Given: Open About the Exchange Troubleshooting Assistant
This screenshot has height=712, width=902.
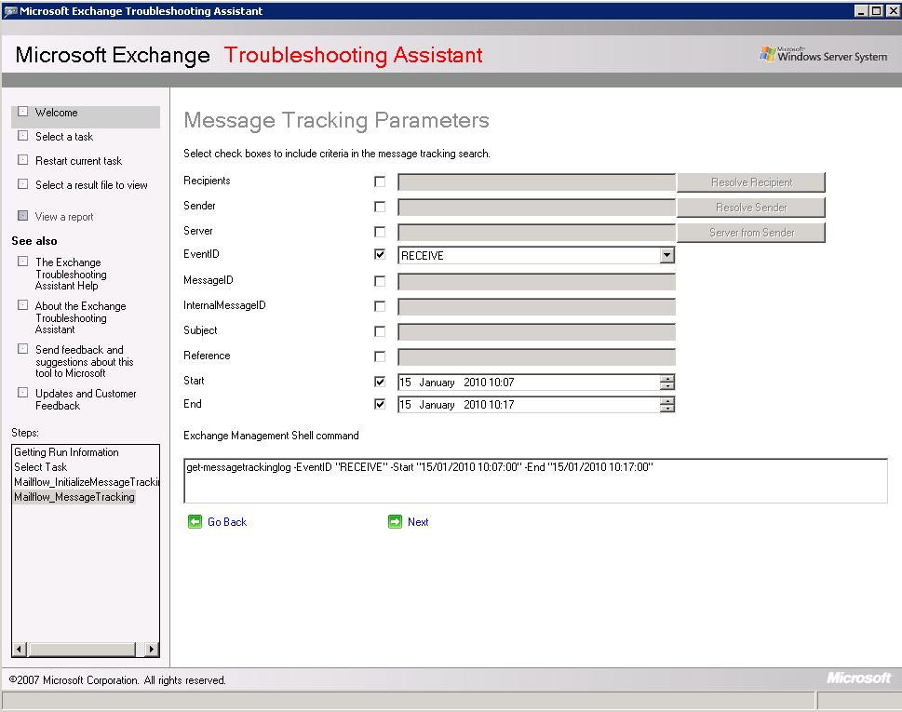Looking at the screenshot, I should (81, 317).
